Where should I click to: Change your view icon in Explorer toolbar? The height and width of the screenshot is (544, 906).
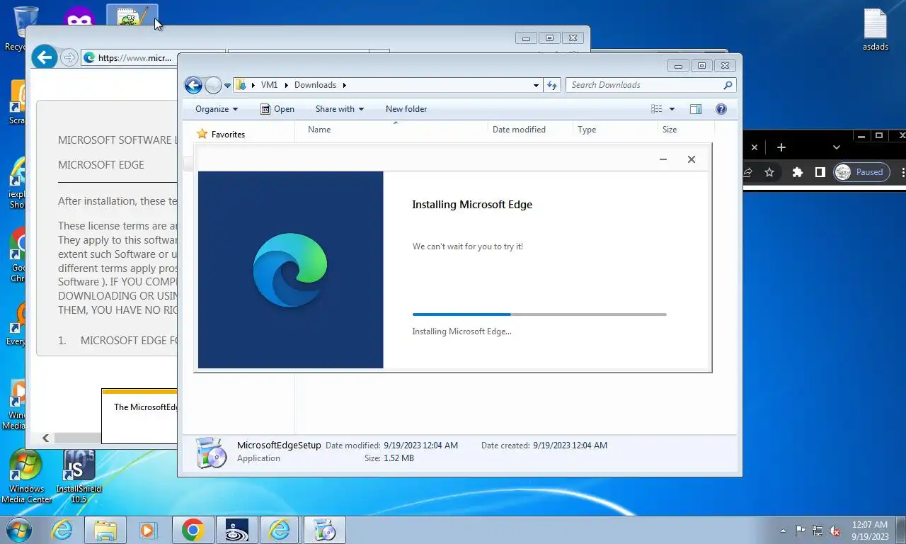pos(657,109)
